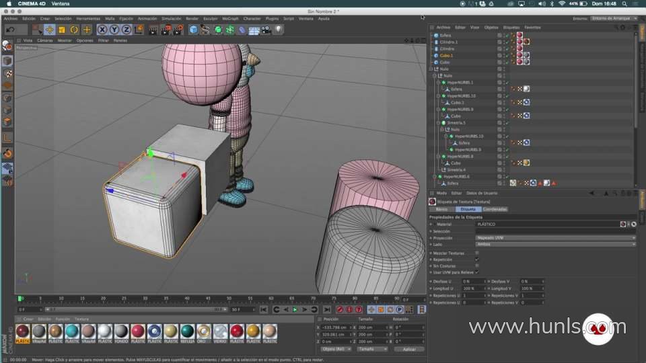646x363 pixels.
Task: Click the cube primitive icon in toolbar
Action: [x=194, y=30]
